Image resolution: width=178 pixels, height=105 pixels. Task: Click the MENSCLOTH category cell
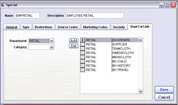point(125,57)
